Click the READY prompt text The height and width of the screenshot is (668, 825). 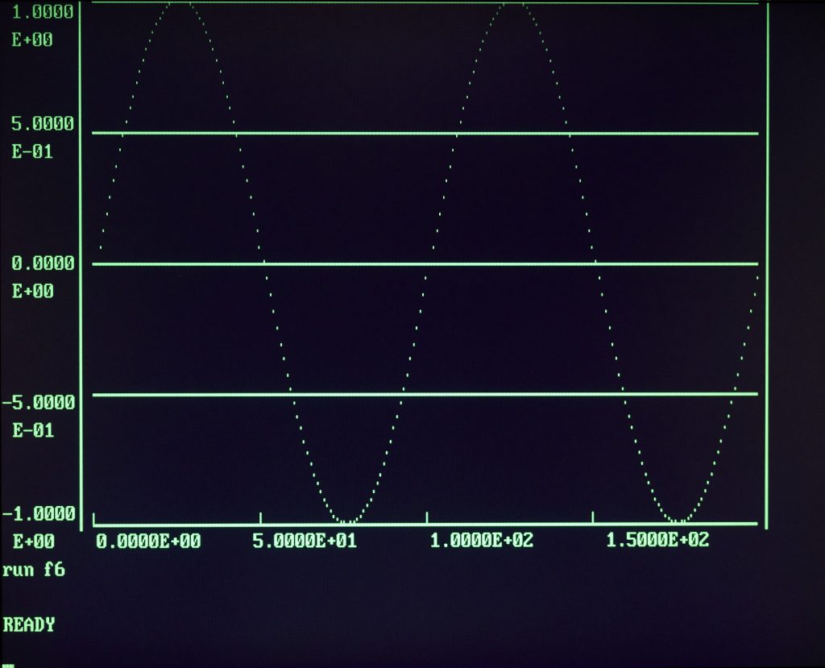coord(29,624)
